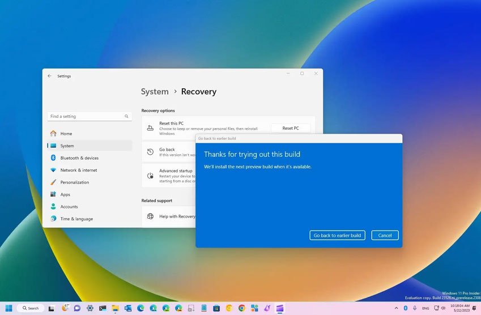Click the taskbar Search box
The image size is (481, 315).
click(30, 308)
